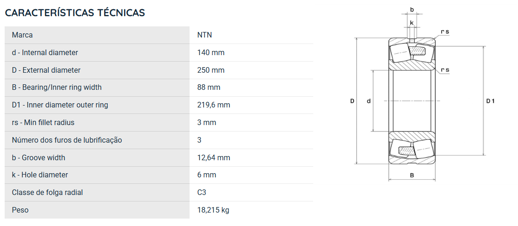The height and width of the screenshot is (226, 518).
Task: Click the 18,215 kg weight value
Action: [x=213, y=210]
